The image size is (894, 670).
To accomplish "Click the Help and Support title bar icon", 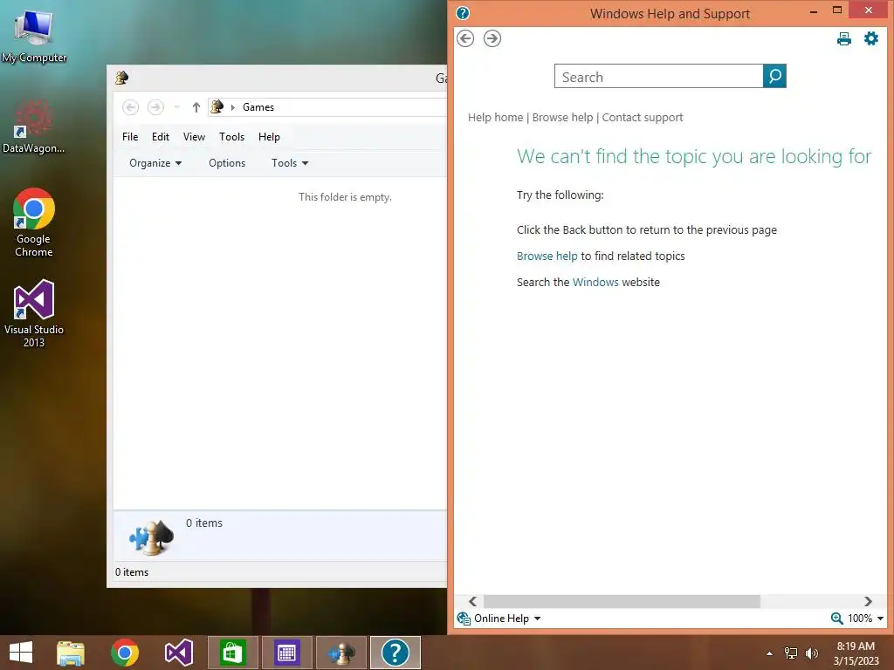I will click(463, 13).
